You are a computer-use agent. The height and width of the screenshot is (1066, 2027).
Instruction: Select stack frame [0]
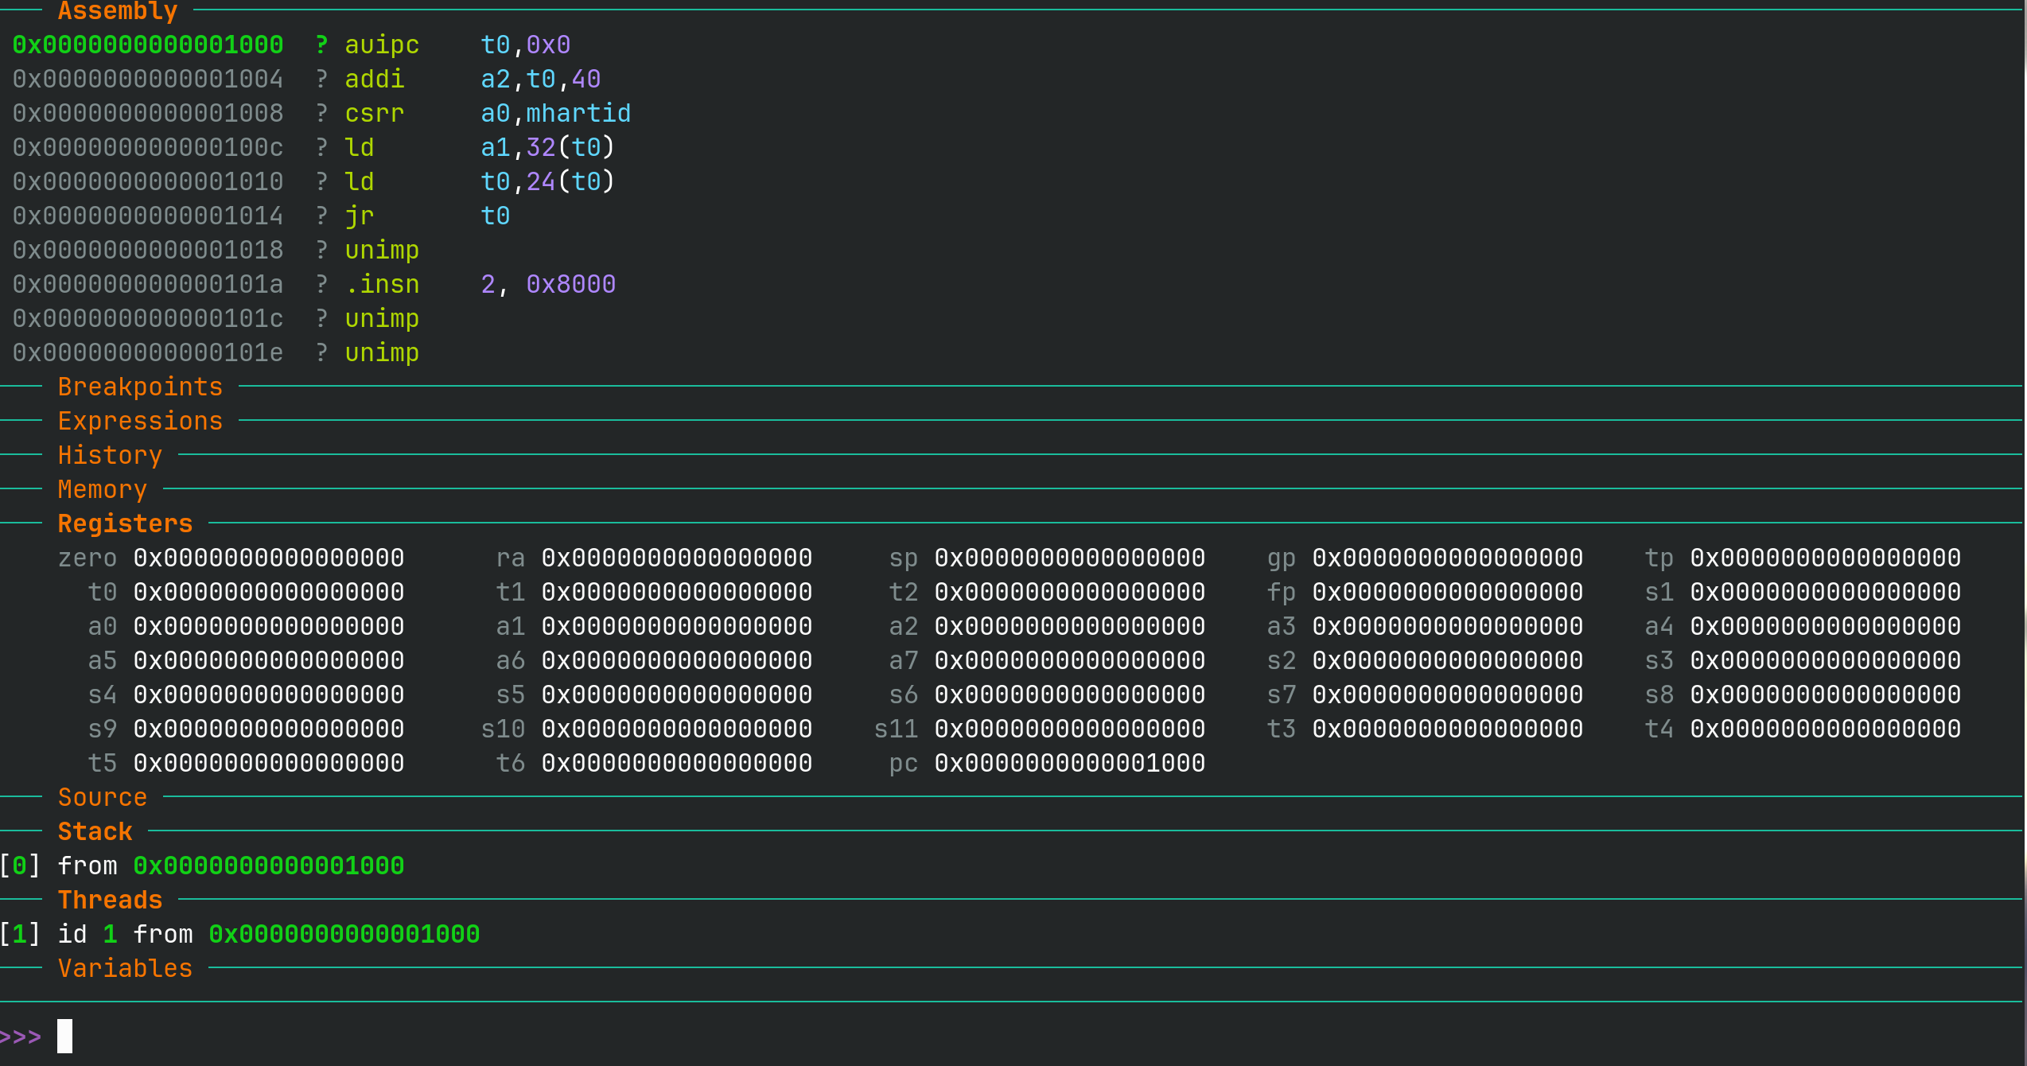(20, 865)
